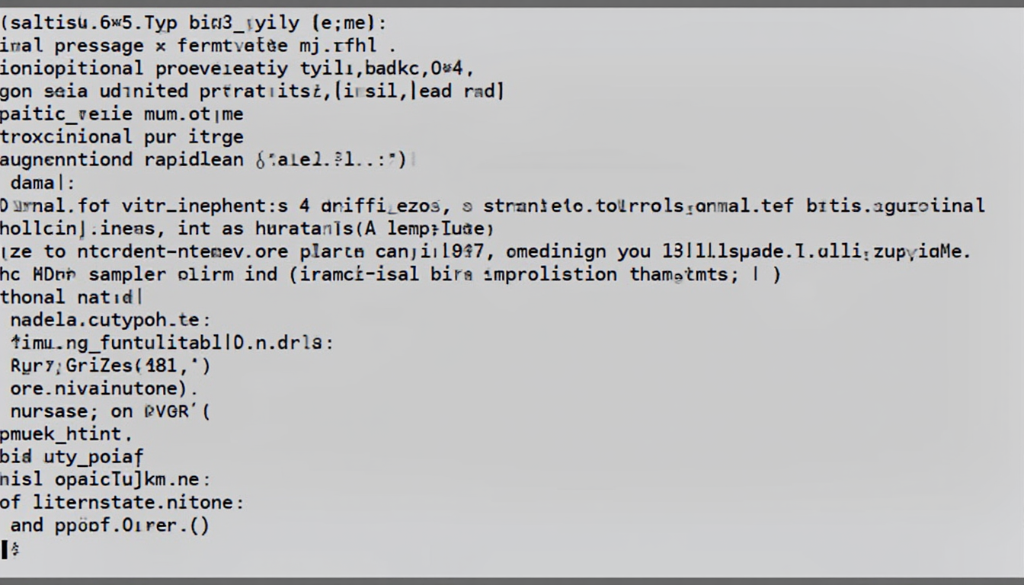Click the "Rury,GriZes(481,')" line
This screenshot has height=585, width=1024.
coord(110,366)
